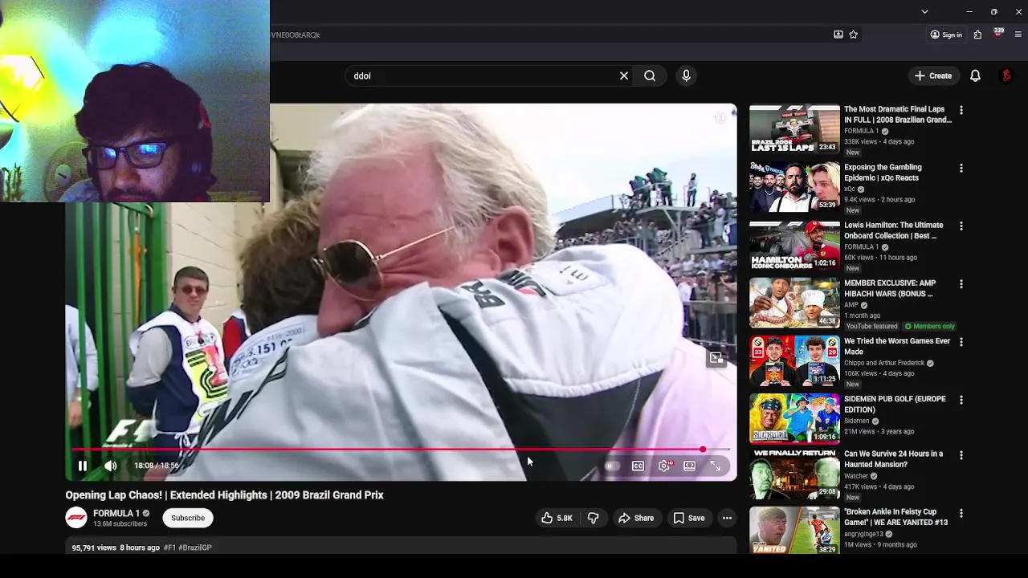The image size is (1028, 578).
Task: Click the progress bar scrubber handle
Action: coord(703,450)
